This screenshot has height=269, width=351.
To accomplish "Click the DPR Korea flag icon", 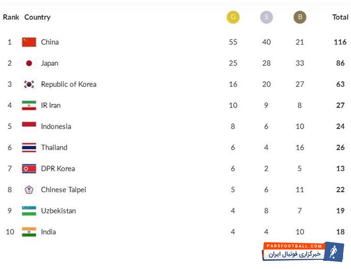I will [x=29, y=169].
